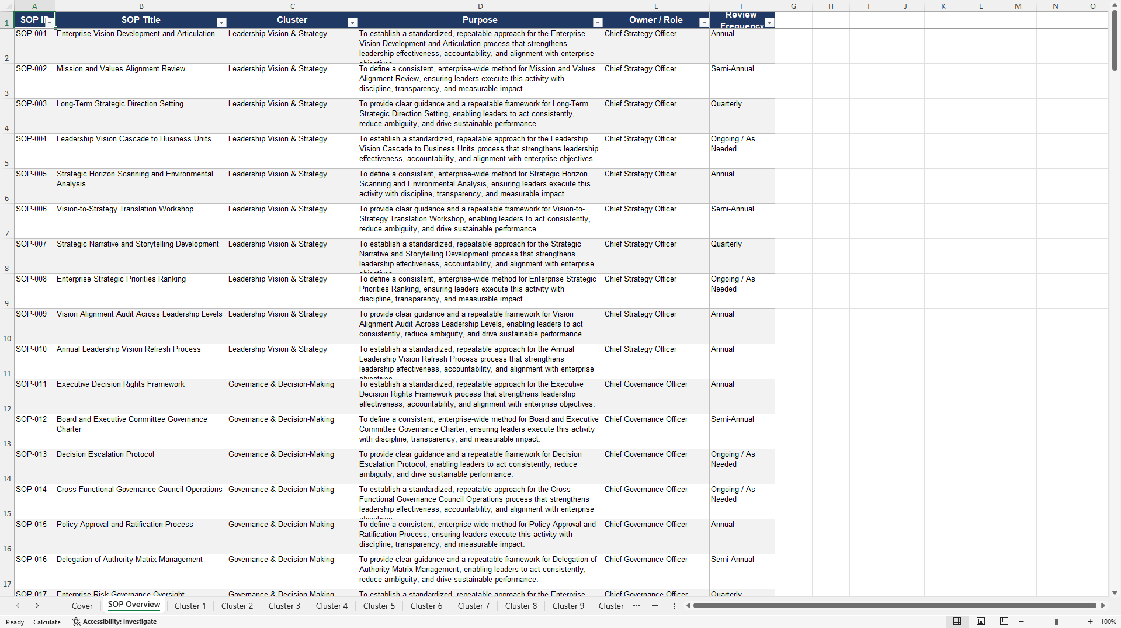The width and height of the screenshot is (1121, 628).
Task: Zoom in with the plus button
Action: (x=1090, y=622)
